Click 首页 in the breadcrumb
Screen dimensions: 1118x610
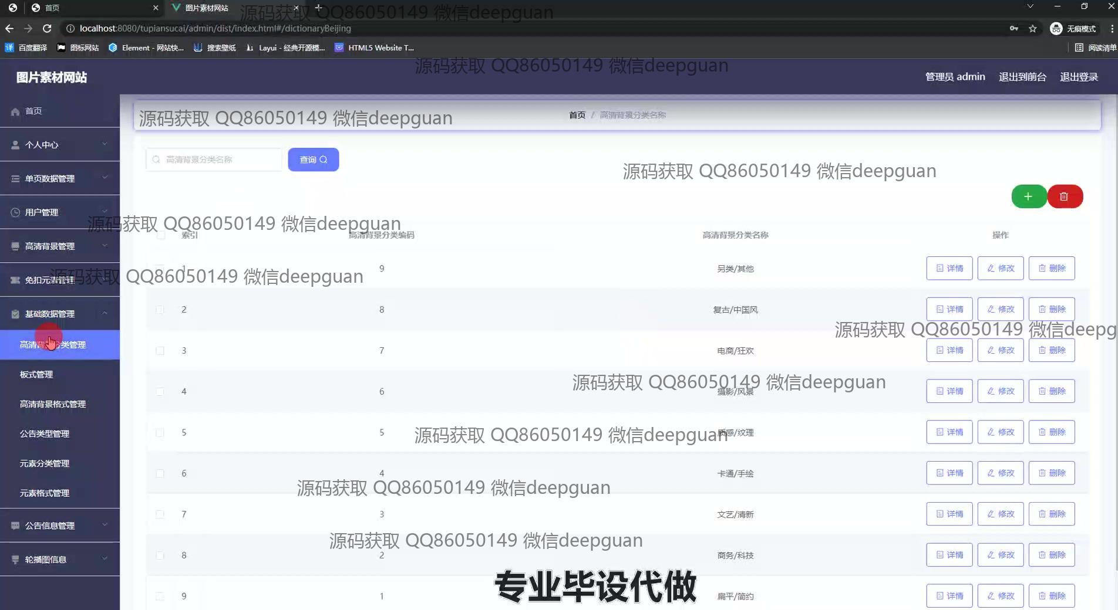click(577, 115)
